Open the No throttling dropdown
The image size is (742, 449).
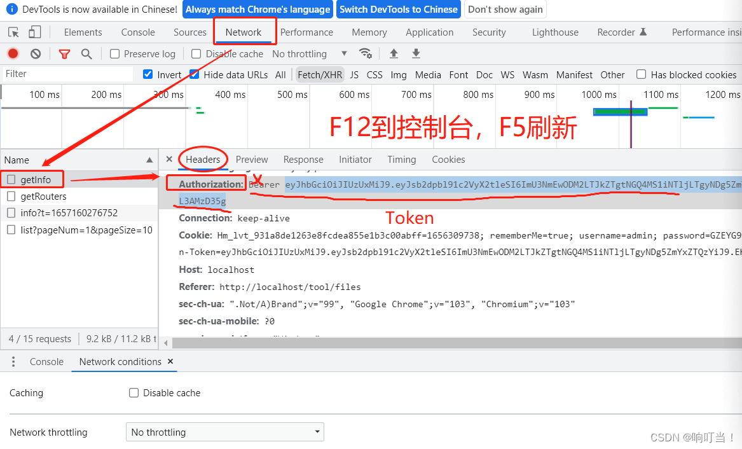pos(312,53)
